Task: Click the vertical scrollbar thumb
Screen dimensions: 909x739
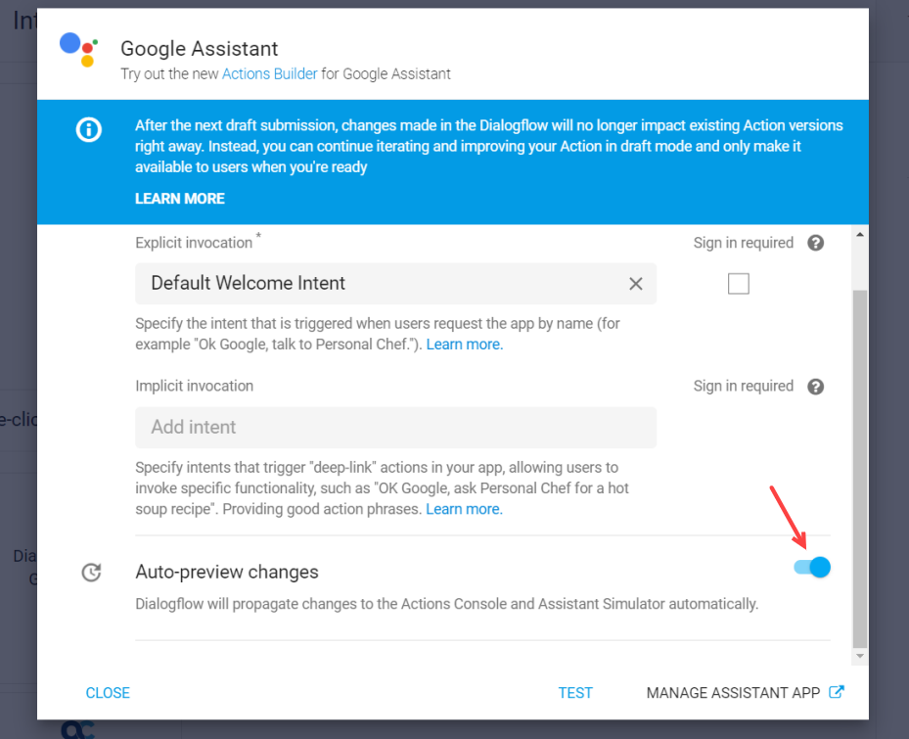Action: tap(860, 469)
